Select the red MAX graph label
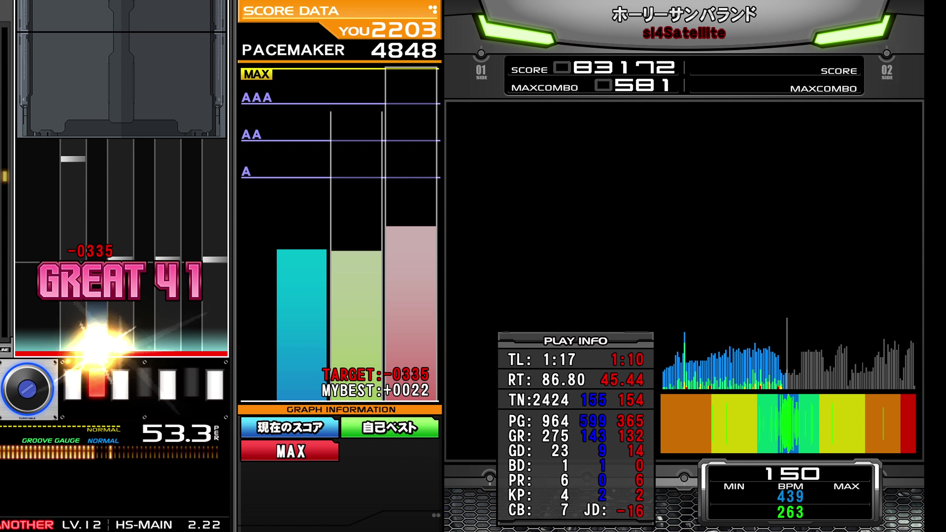Viewport: 946px width, 532px height. [x=290, y=451]
